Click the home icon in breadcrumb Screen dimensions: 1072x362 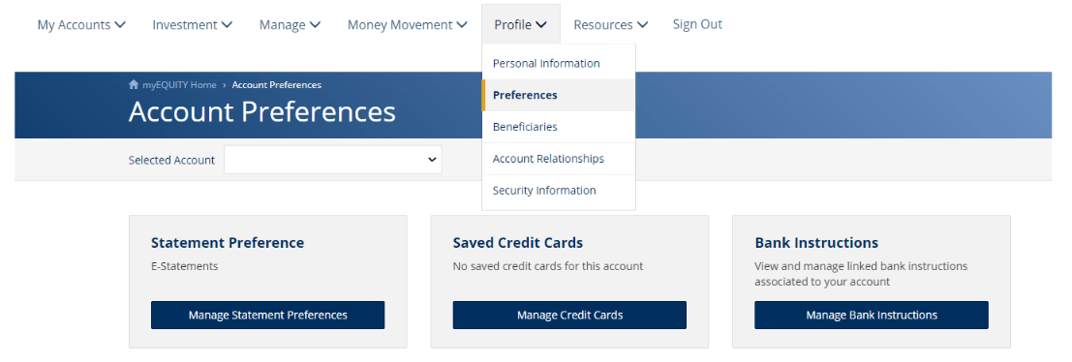tap(134, 85)
